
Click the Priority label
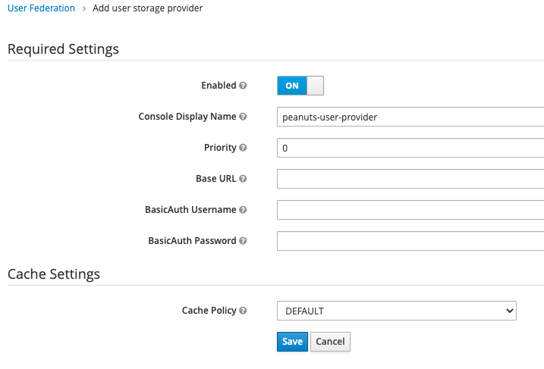tap(220, 148)
